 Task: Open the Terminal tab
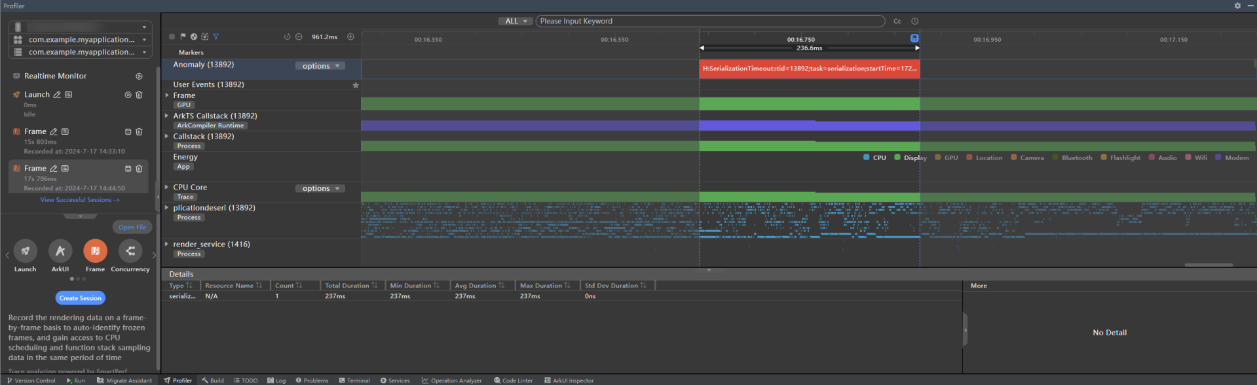click(x=354, y=380)
